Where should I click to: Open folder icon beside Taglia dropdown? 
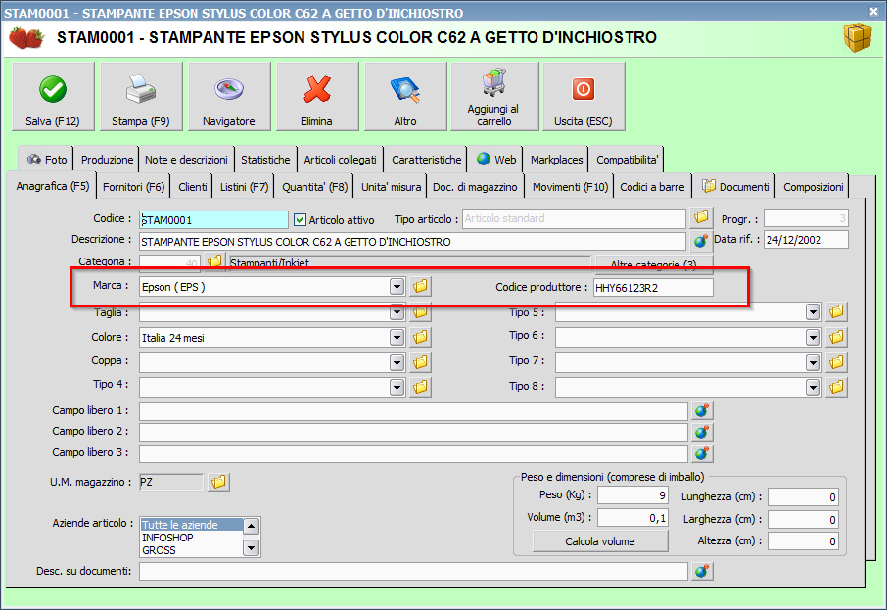420,311
